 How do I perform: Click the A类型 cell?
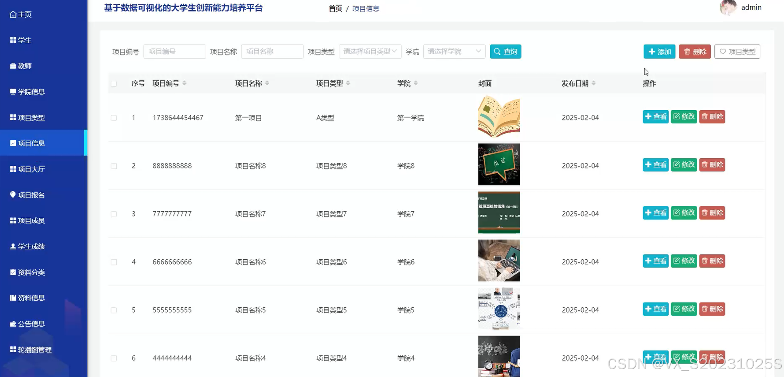click(325, 118)
